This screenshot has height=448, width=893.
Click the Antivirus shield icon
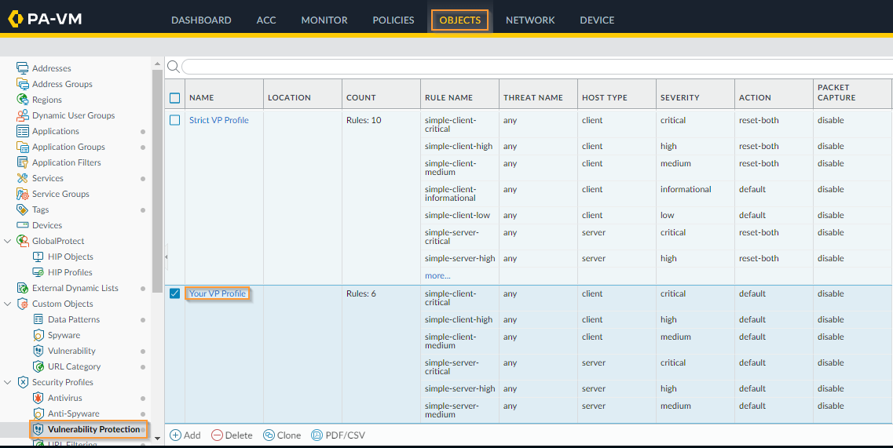click(38, 398)
